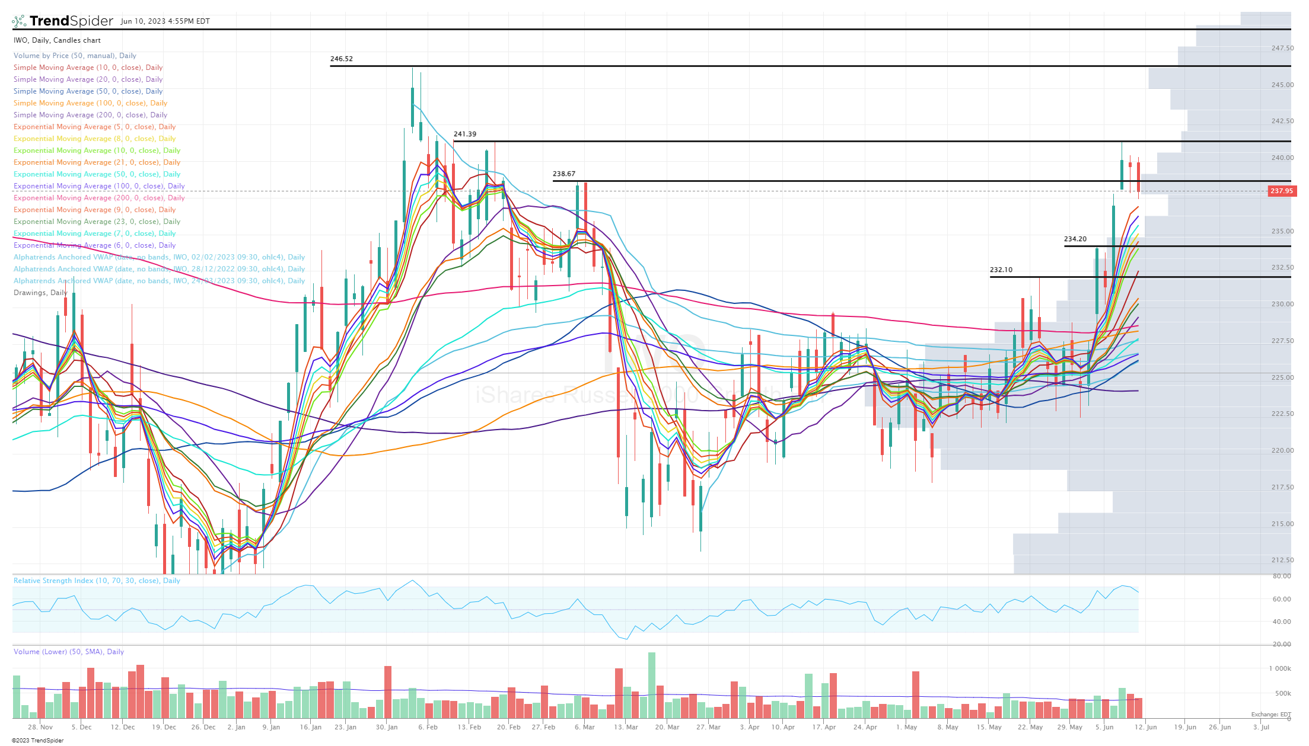Select the Exponential Moving Average (100) legend entry
Screen dimensions: 1309x746
(99, 186)
